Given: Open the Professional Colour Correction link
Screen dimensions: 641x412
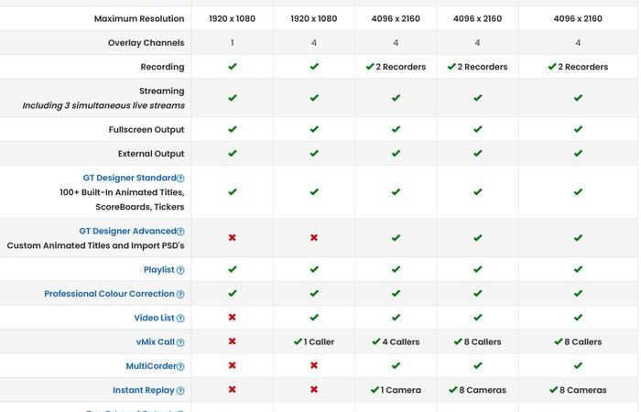Looking at the screenshot, I should point(109,294).
